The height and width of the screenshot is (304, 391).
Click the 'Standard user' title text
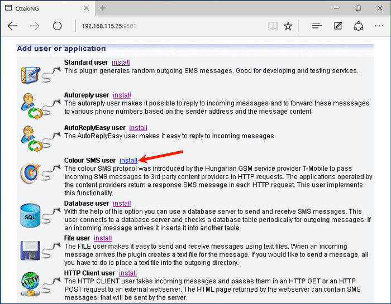coord(86,62)
